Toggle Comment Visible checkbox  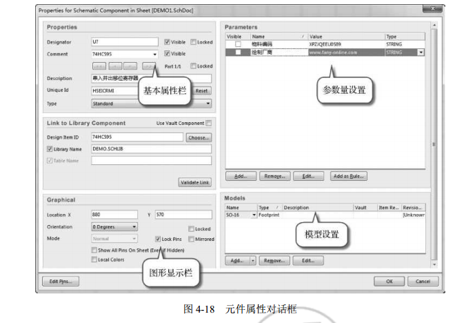[x=167, y=54]
